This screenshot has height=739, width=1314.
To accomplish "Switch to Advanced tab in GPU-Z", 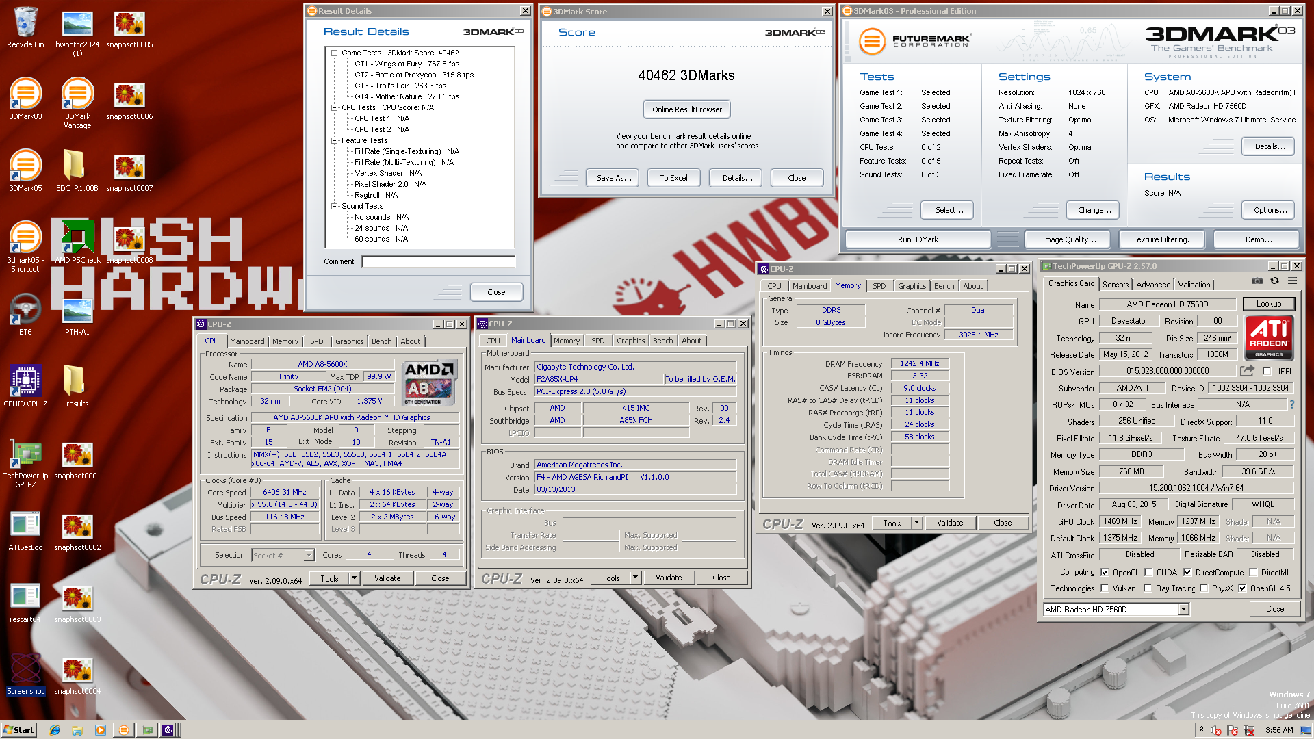I will click(1153, 285).
